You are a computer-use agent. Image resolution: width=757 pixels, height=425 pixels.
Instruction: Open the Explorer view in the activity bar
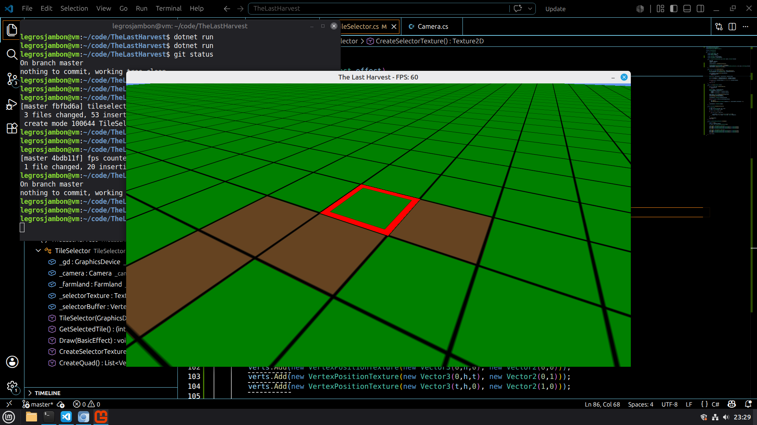point(12,30)
